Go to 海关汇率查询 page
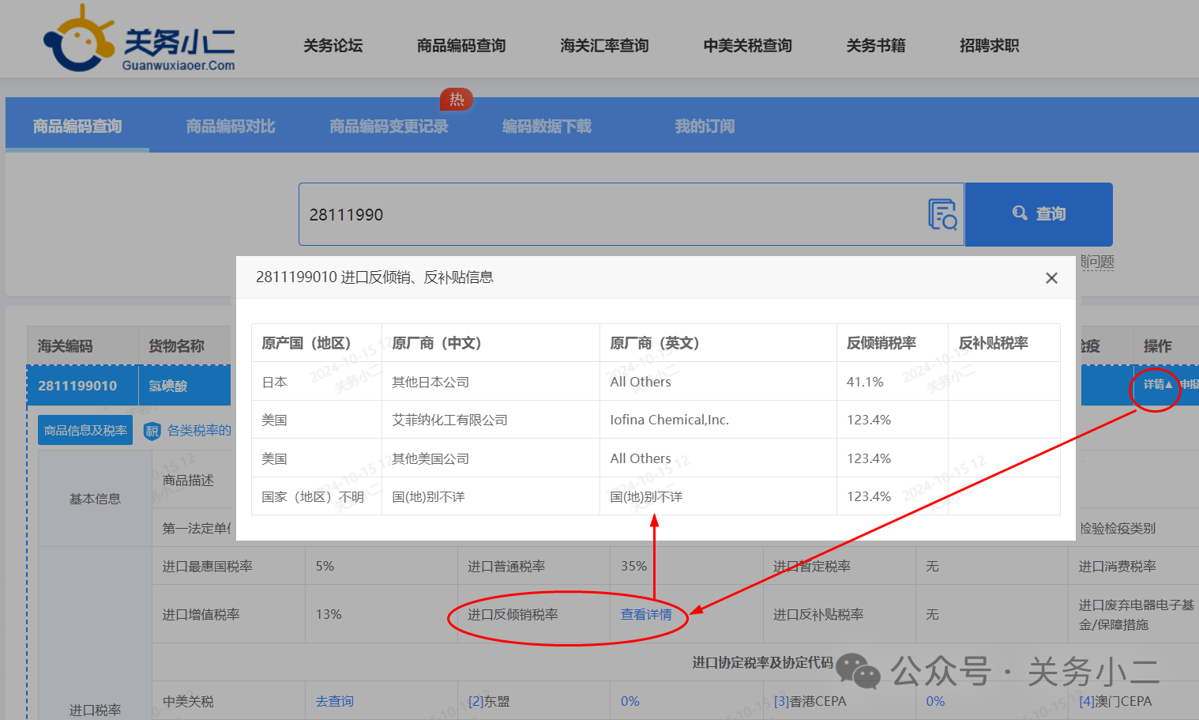 (x=604, y=46)
